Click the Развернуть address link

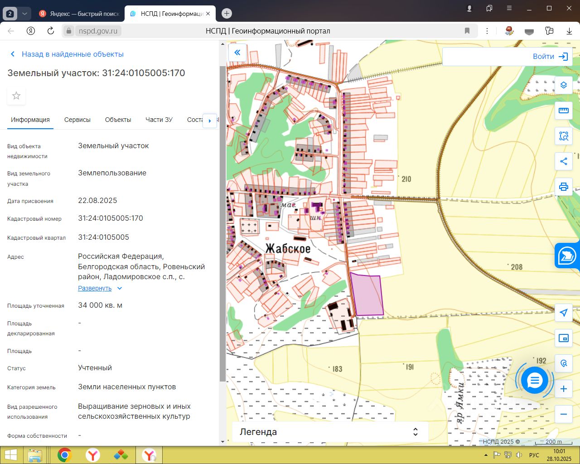[x=95, y=288]
